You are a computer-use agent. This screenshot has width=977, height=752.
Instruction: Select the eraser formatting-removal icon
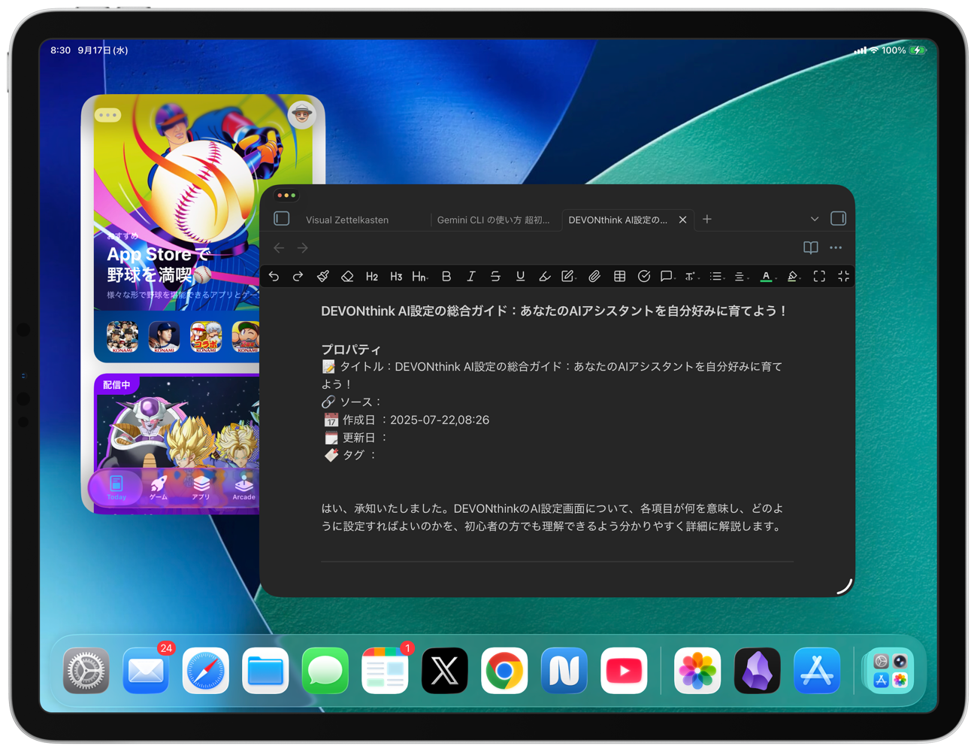[346, 276]
